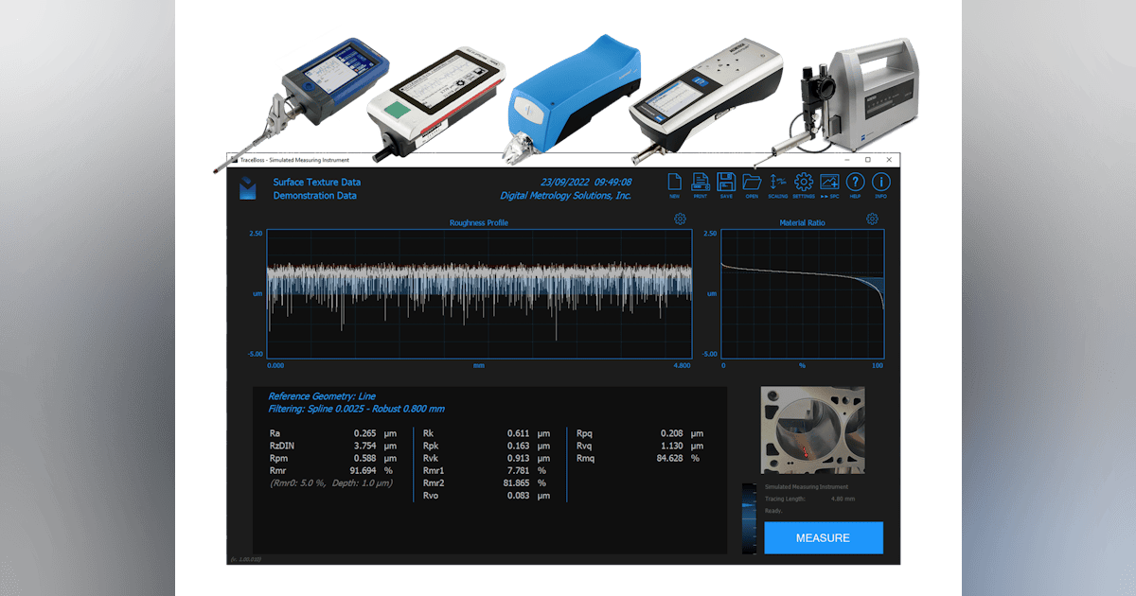
Task: Select the Ra parameter value
Action: click(364, 432)
